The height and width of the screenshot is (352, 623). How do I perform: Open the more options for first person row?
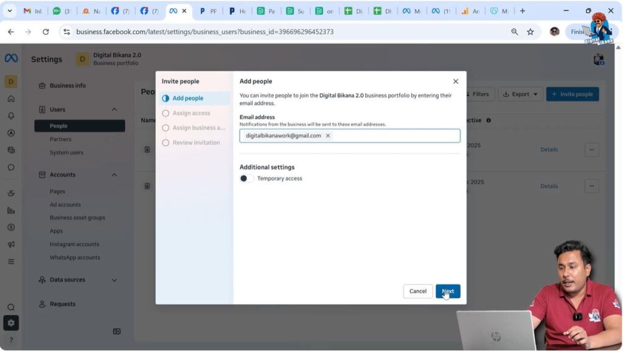click(x=591, y=150)
